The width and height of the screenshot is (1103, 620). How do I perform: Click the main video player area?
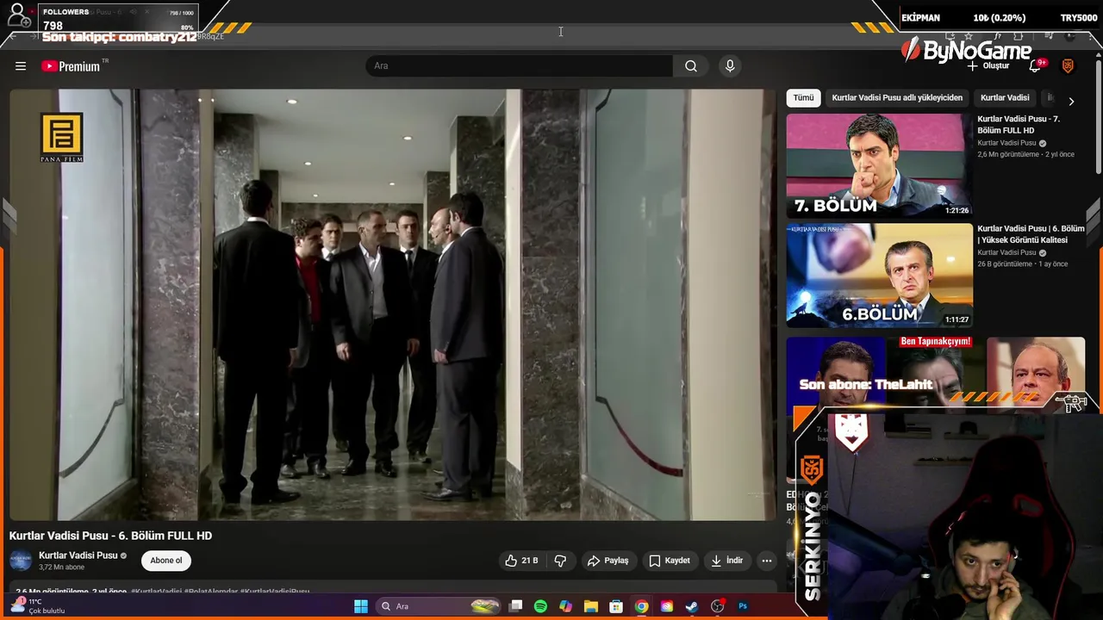[392, 305]
